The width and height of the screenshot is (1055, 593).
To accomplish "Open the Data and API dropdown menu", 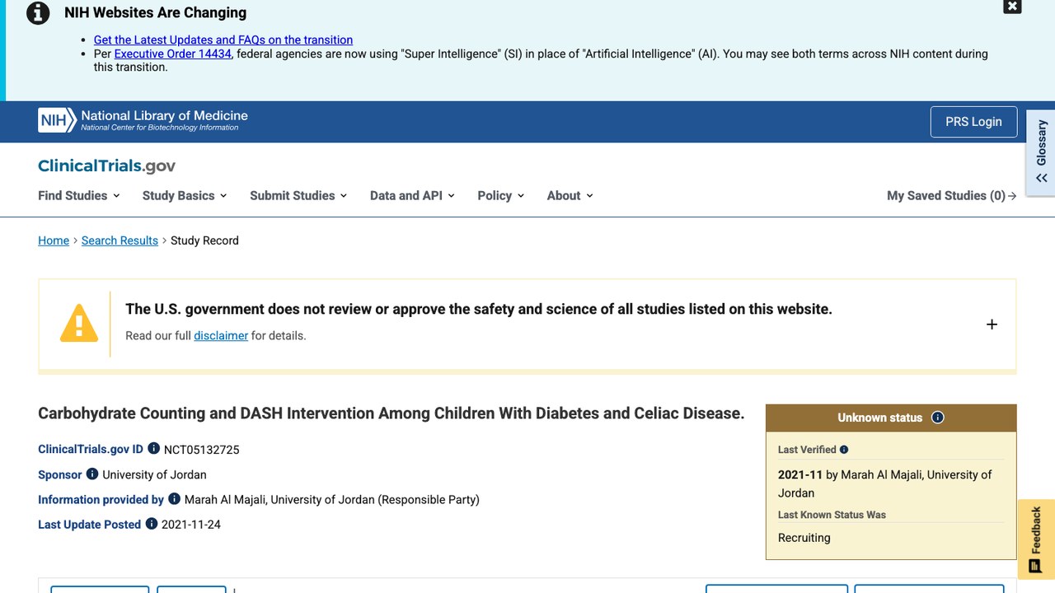I will [412, 195].
